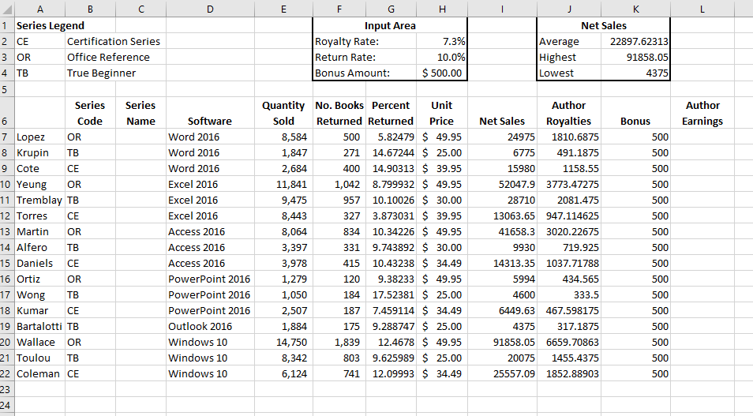The height and width of the screenshot is (416, 753).
Task: Click the Author Earnings column heading cell
Action: coord(702,113)
